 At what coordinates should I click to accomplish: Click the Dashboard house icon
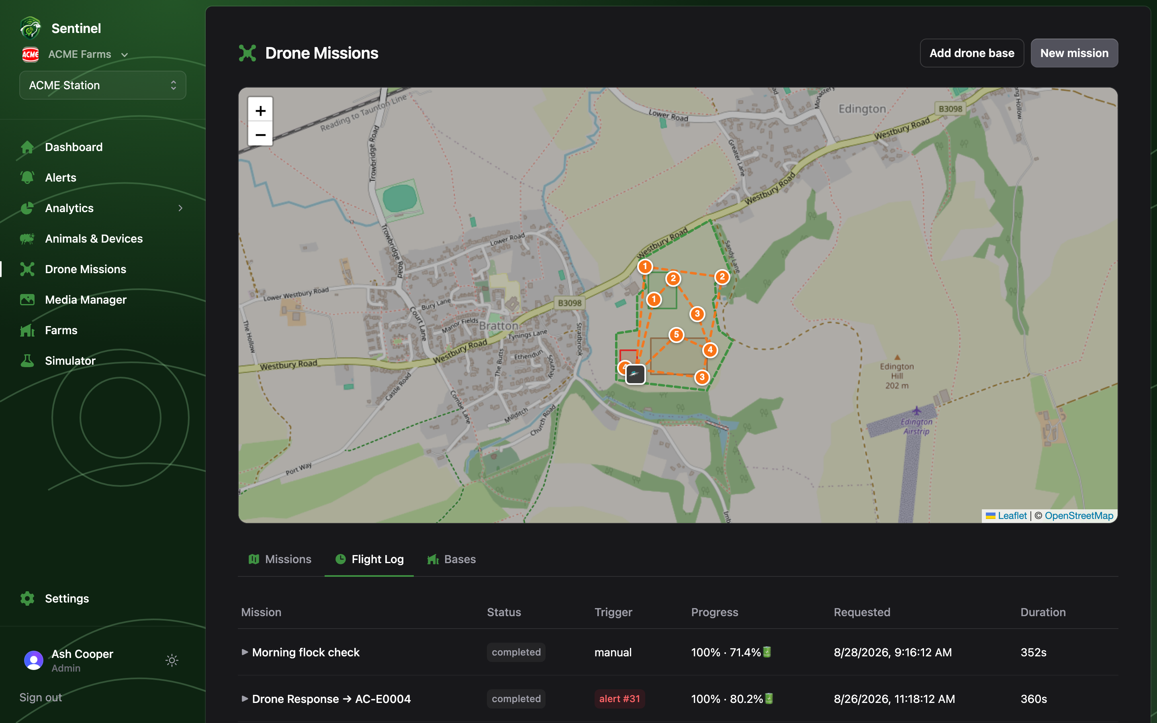coord(27,147)
